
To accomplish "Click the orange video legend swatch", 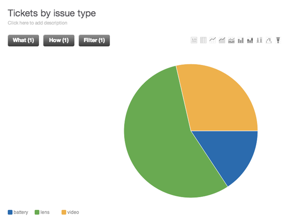I will tap(64, 213).
